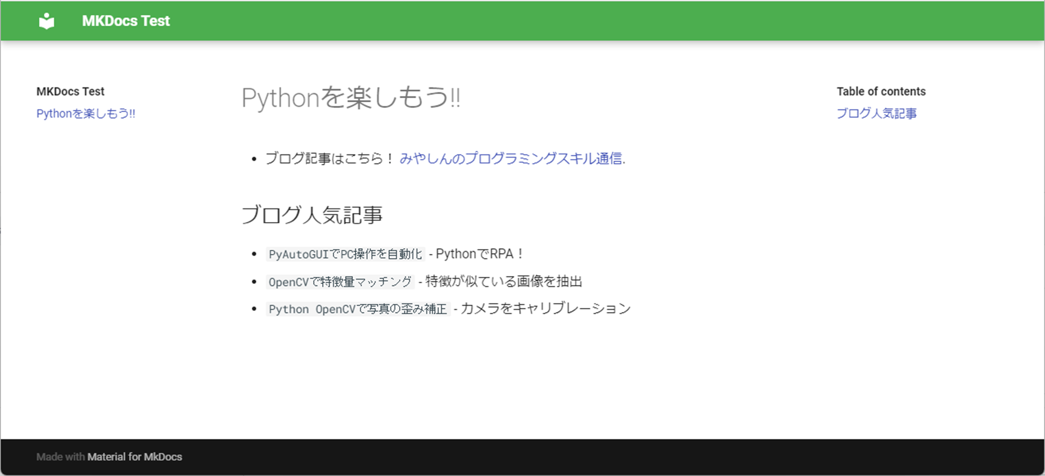Viewport: 1045px width, 476px height.
Task: Click '- カメラをキャリブレーション' description text
Action: click(543, 308)
